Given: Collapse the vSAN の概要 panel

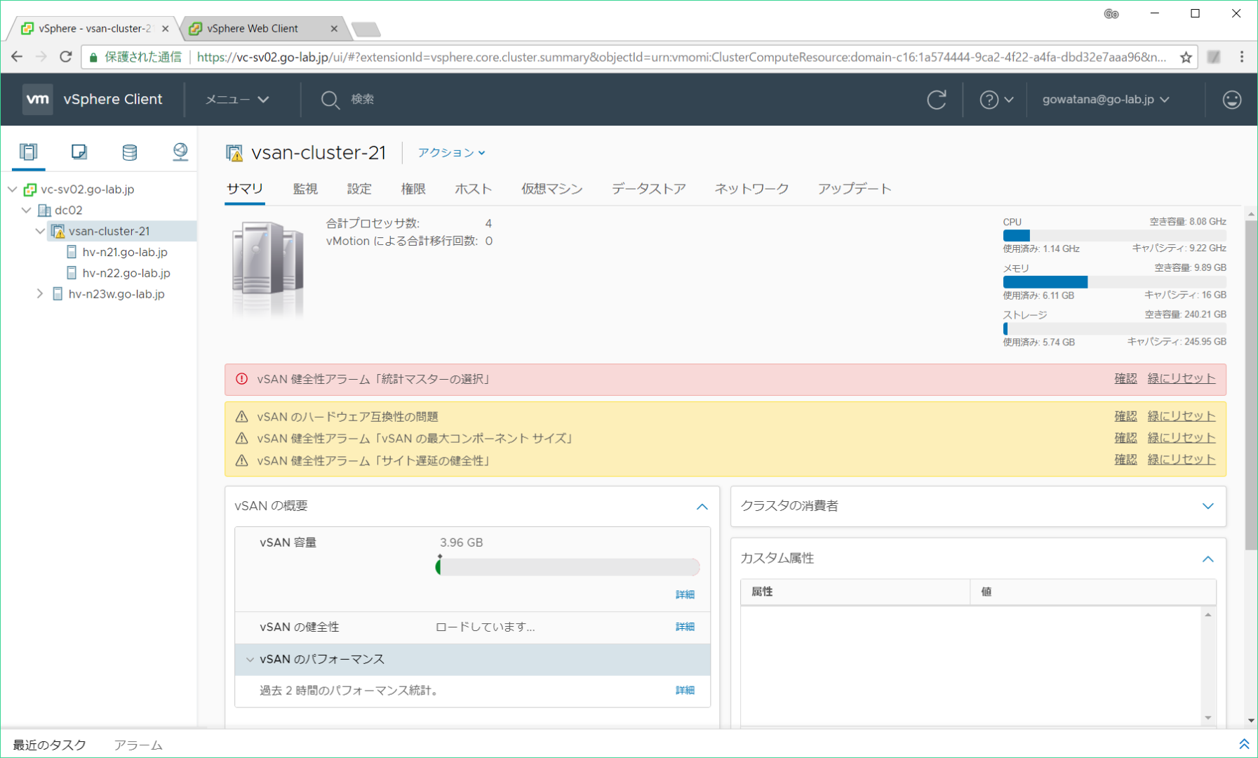Looking at the screenshot, I should pos(702,507).
